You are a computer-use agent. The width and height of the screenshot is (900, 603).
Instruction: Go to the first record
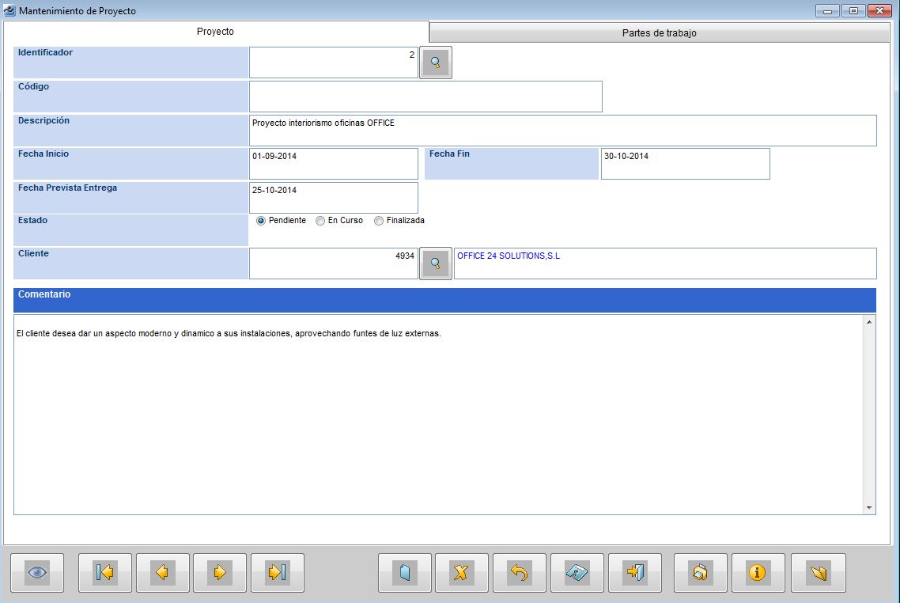click(x=104, y=572)
